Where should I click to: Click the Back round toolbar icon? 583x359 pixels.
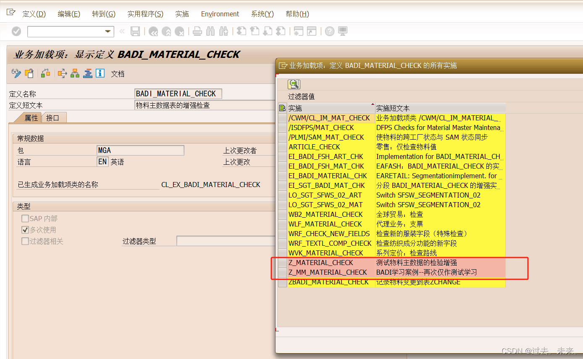click(x=153, y=31)
